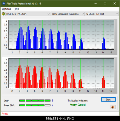Screen dimensions: 120x121
Task: Open the DVD Diagnostic Functions dropdown
Action: point(68,14)
